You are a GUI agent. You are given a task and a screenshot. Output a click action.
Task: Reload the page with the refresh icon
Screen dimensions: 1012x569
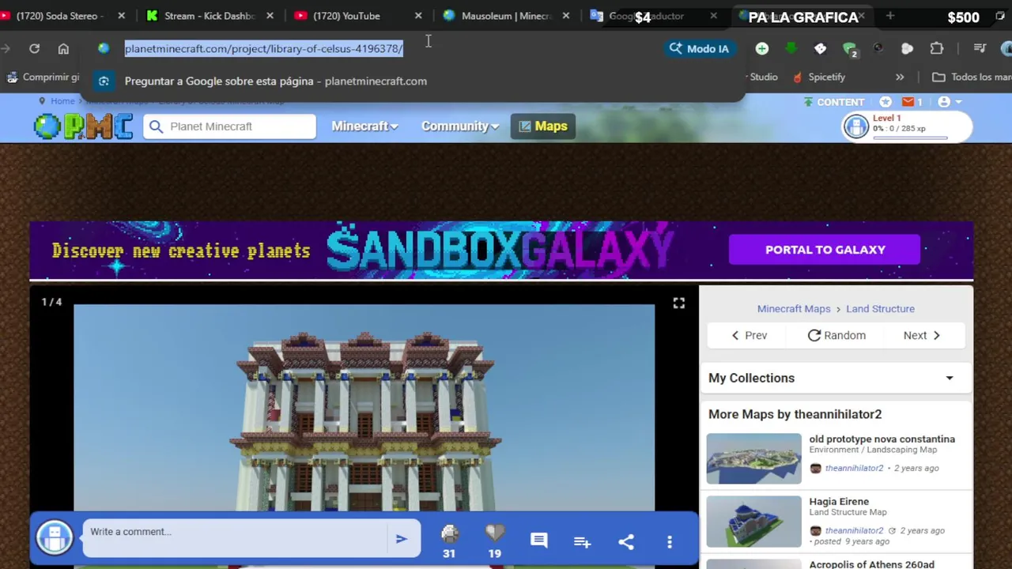(x=34, y=48)
